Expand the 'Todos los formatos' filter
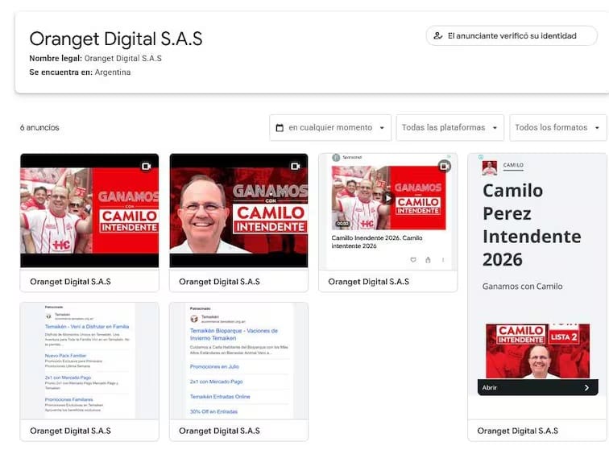This screenshot has width=609, height=454. click(x=557, y=128)
